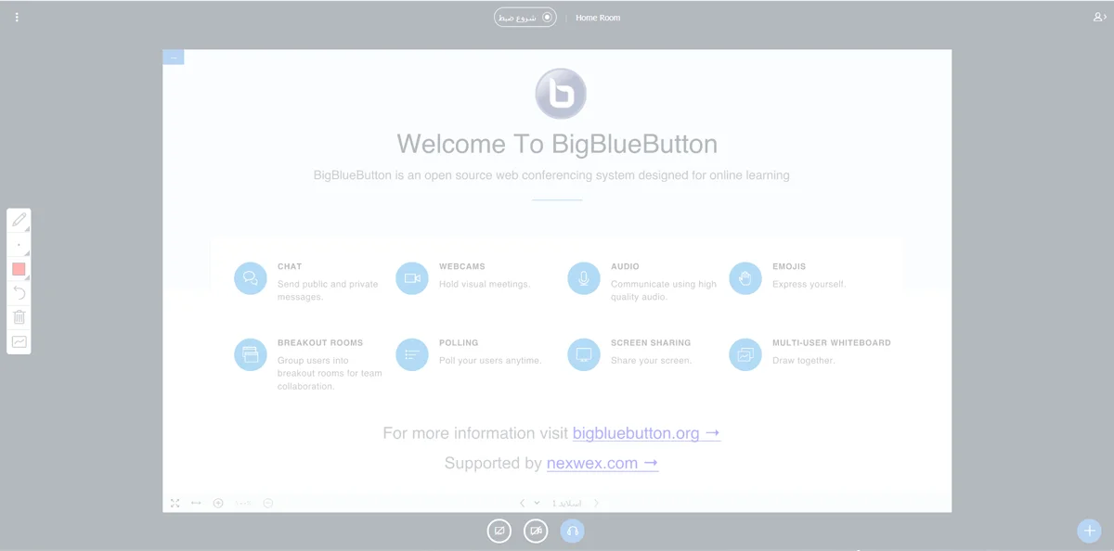Image resolution: width=1114 pixels, height=551 pixels.
Task: Click the screen share button
Action: click(499, 531)
